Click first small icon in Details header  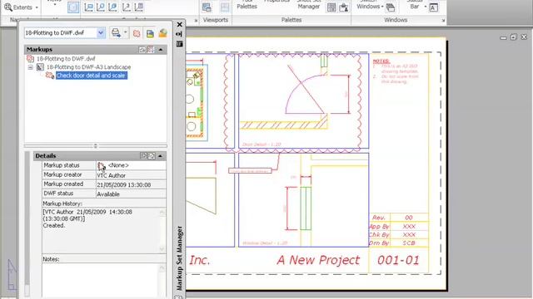tap(143, 156)
